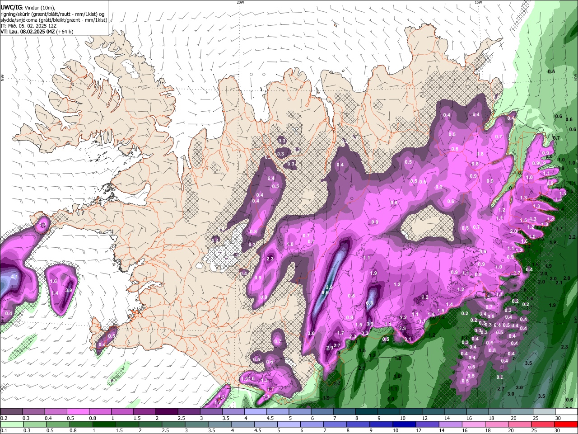This screenshot has width=578, height=434.
Task: Click the 'VT: Lau. 08.02.2025 04Z' line
Action: coord(28,32)
